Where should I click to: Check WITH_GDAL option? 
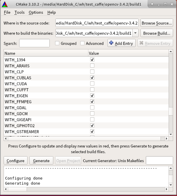92,107
